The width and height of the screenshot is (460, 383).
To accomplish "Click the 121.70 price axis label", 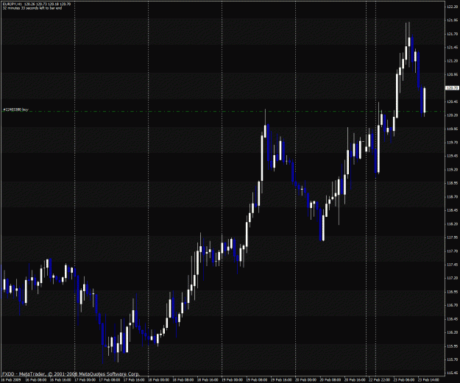I will click(452, 34).
